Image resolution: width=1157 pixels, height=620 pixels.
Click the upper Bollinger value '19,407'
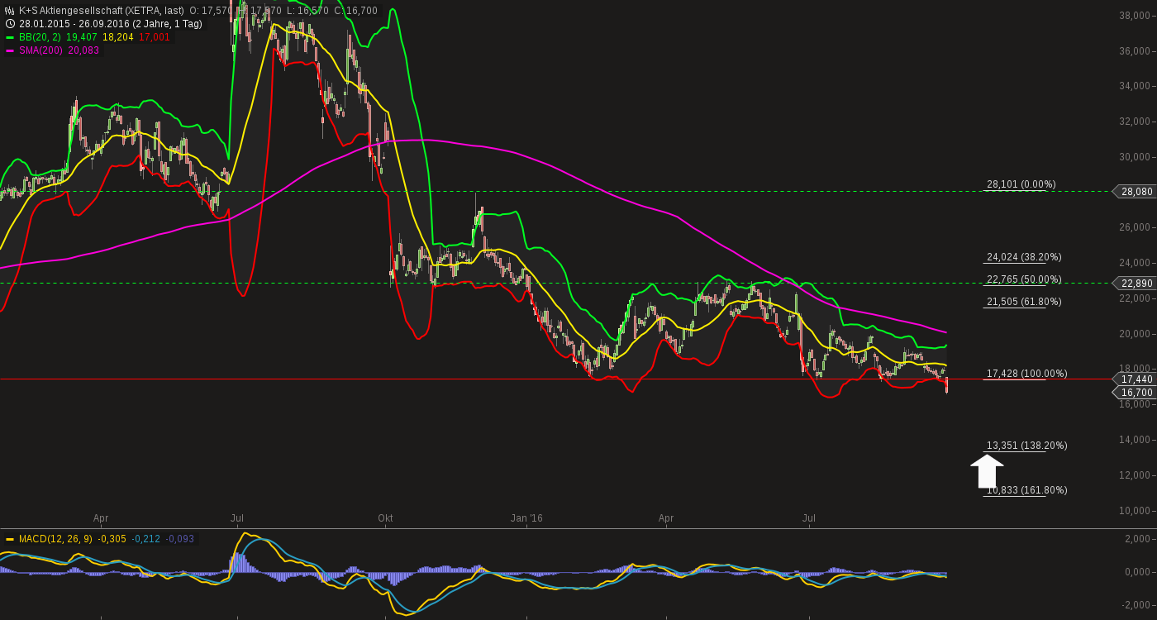(x=82, y=37)
